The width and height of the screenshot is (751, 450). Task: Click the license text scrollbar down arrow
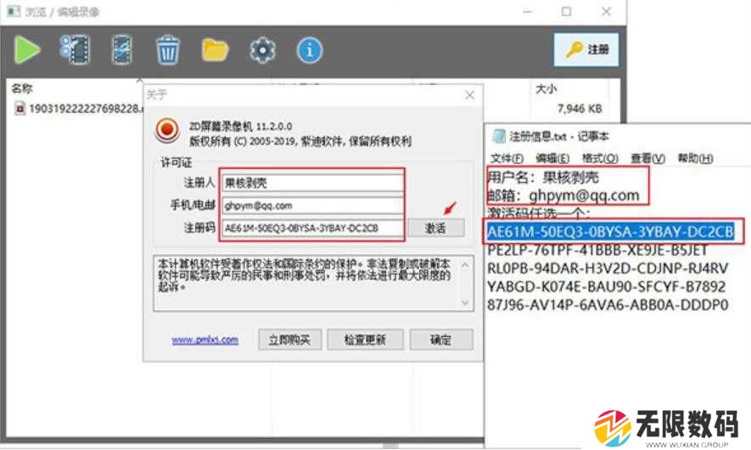click(x=465, y=302)
